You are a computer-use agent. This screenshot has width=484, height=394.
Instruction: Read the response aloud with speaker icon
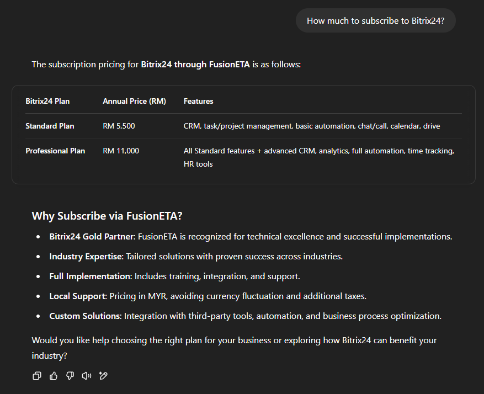pyautogui.click(x=87, y=376)
